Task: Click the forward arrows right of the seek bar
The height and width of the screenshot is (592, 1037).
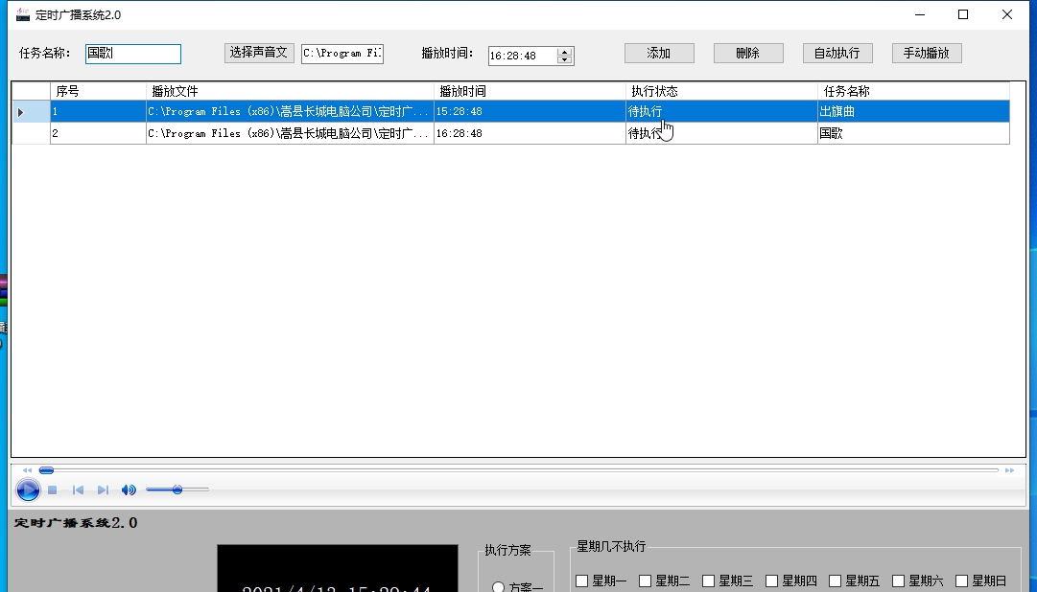Action: [1008, 470]
